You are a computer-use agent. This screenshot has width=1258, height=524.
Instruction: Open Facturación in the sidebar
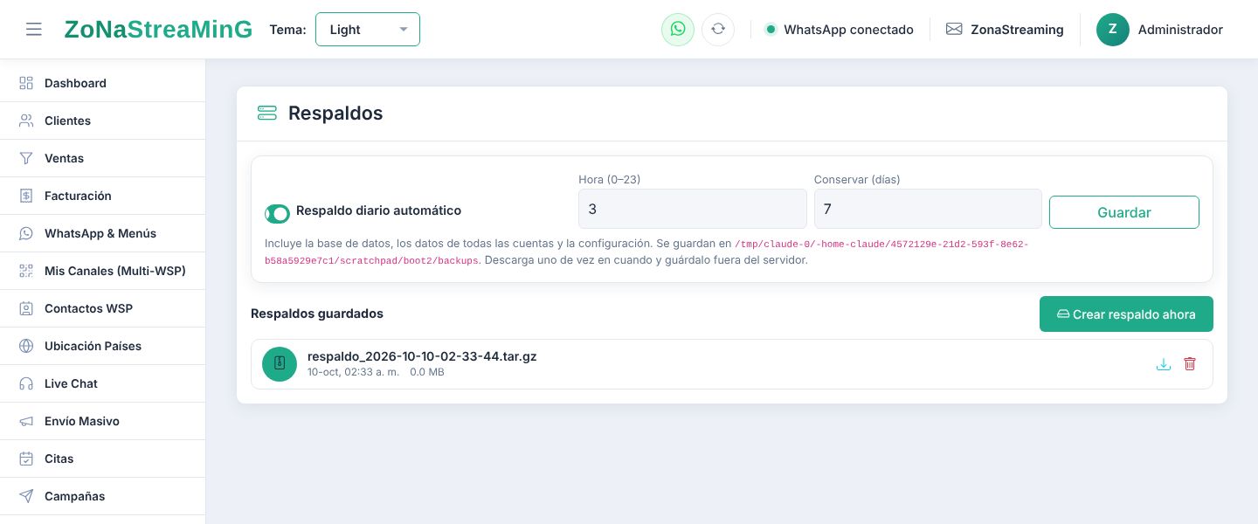102,196
